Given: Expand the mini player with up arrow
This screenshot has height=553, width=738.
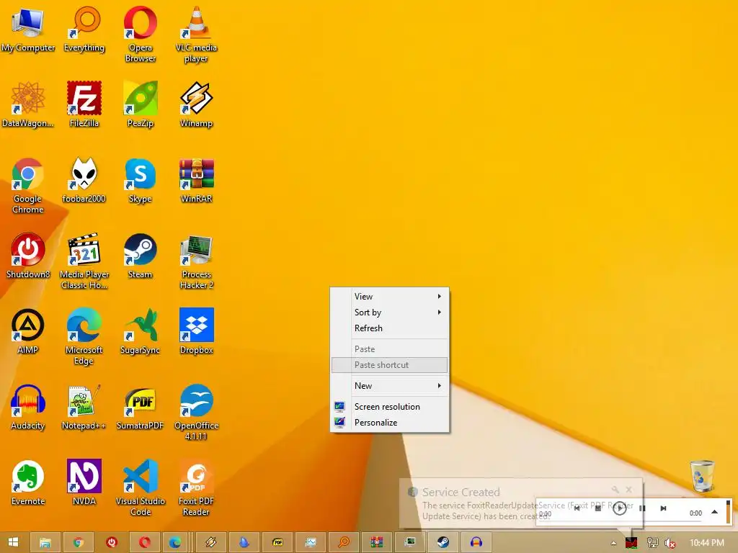Looking at the screenshot, I should pyautogui.click(x=714, y=512).
